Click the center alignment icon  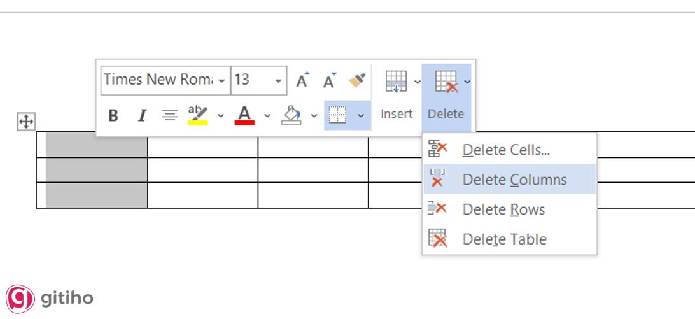169,115
